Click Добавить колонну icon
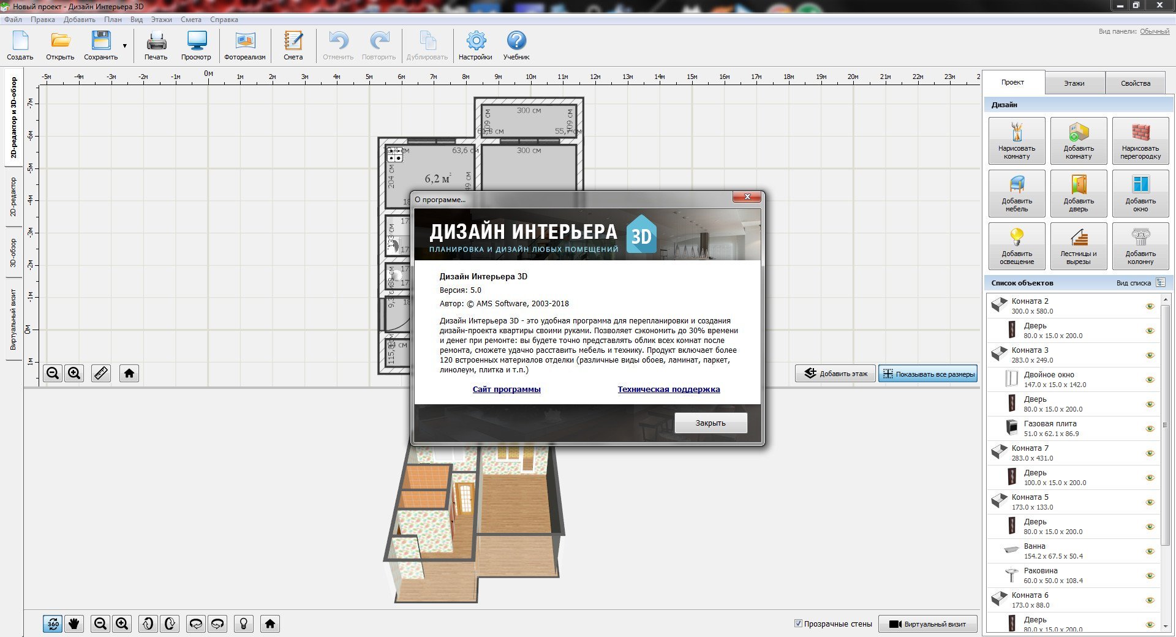Screen dimensions: 1176x637 (x=1140, y=246)
